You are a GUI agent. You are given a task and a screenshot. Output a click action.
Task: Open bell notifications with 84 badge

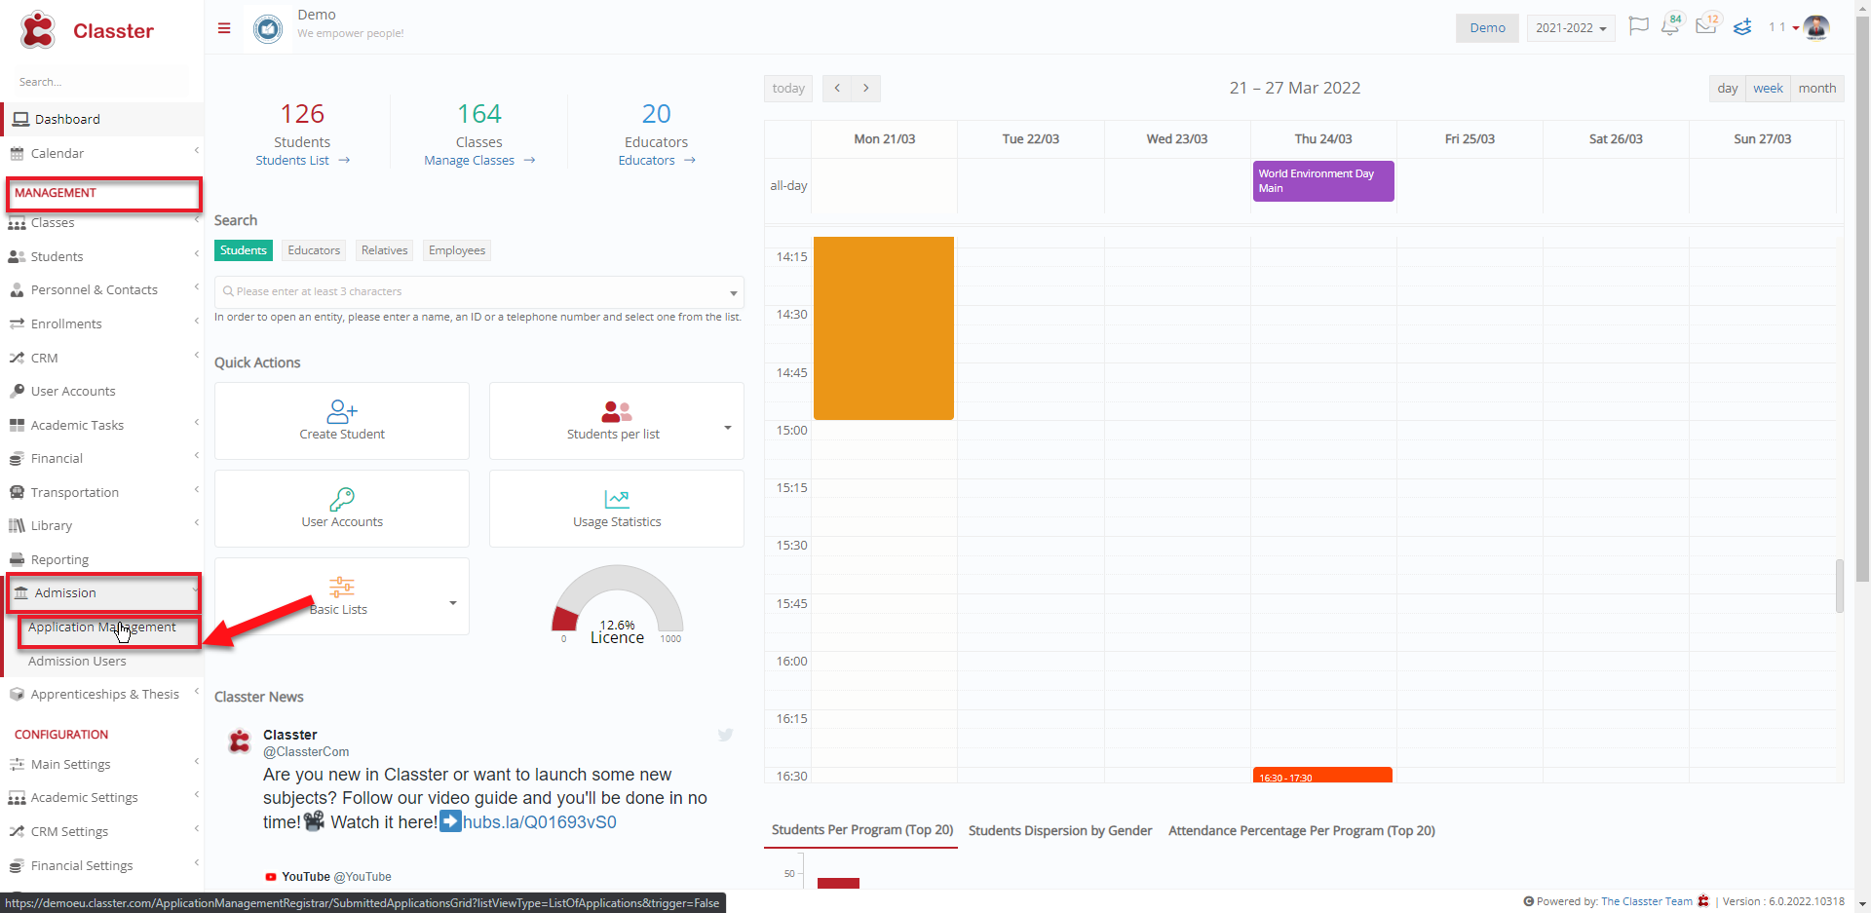[1671, 25]
